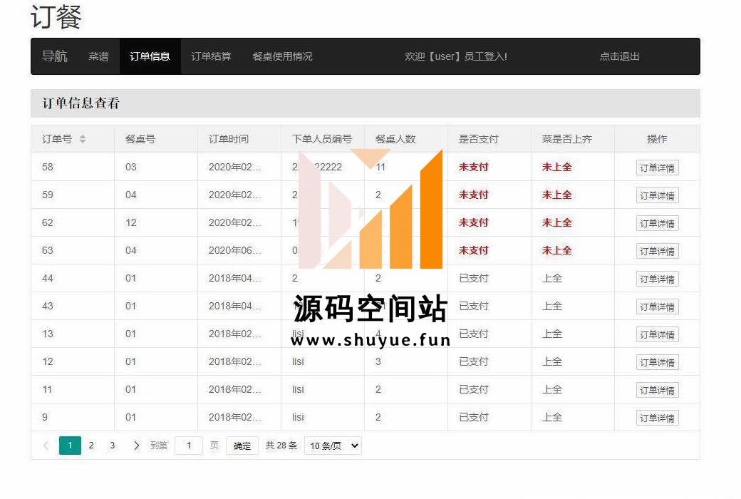The image size is (741, 499).
Task: Click the 订餐 page heading
Action: point(56,16)
